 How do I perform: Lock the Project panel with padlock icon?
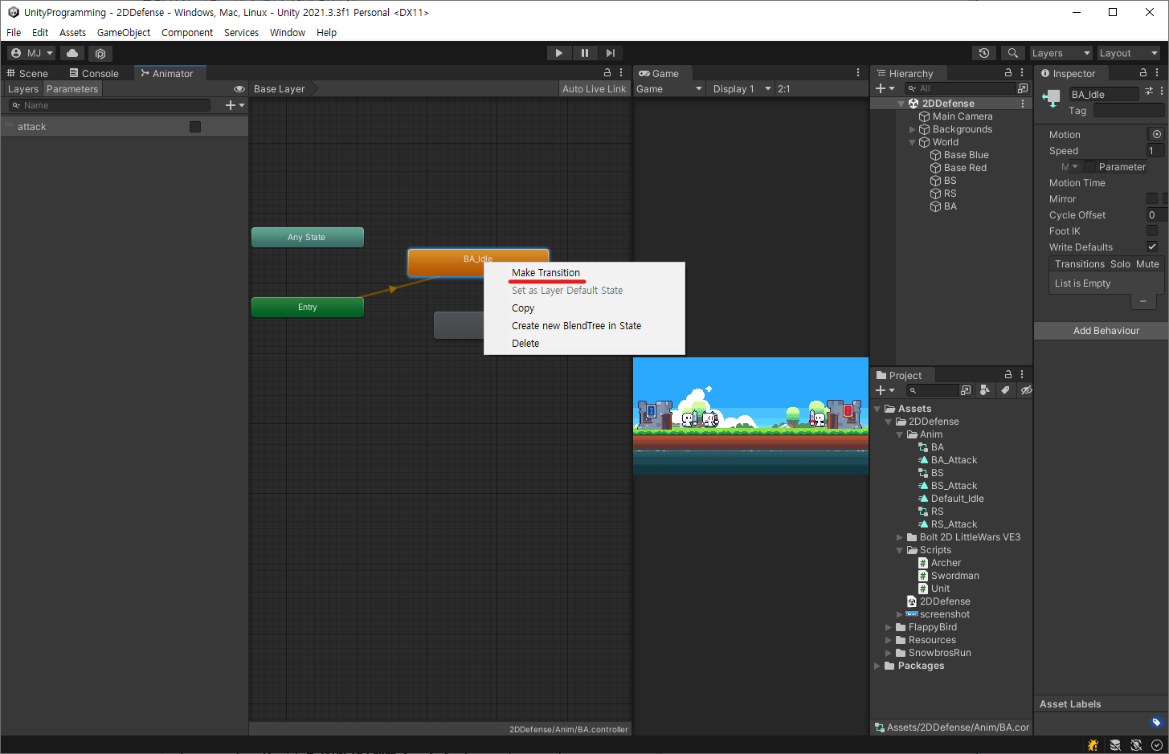click(x=1008, y=374)
